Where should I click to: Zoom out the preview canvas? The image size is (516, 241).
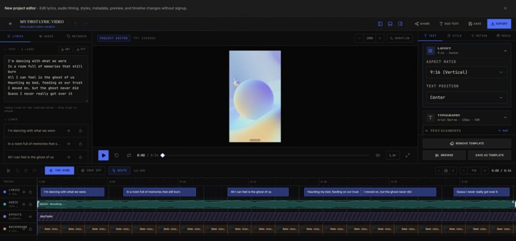[x=359, y=38]
